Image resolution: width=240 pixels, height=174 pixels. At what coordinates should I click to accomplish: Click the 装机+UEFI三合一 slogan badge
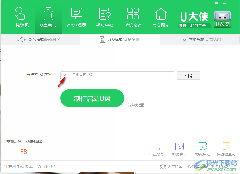pos(194,26)
